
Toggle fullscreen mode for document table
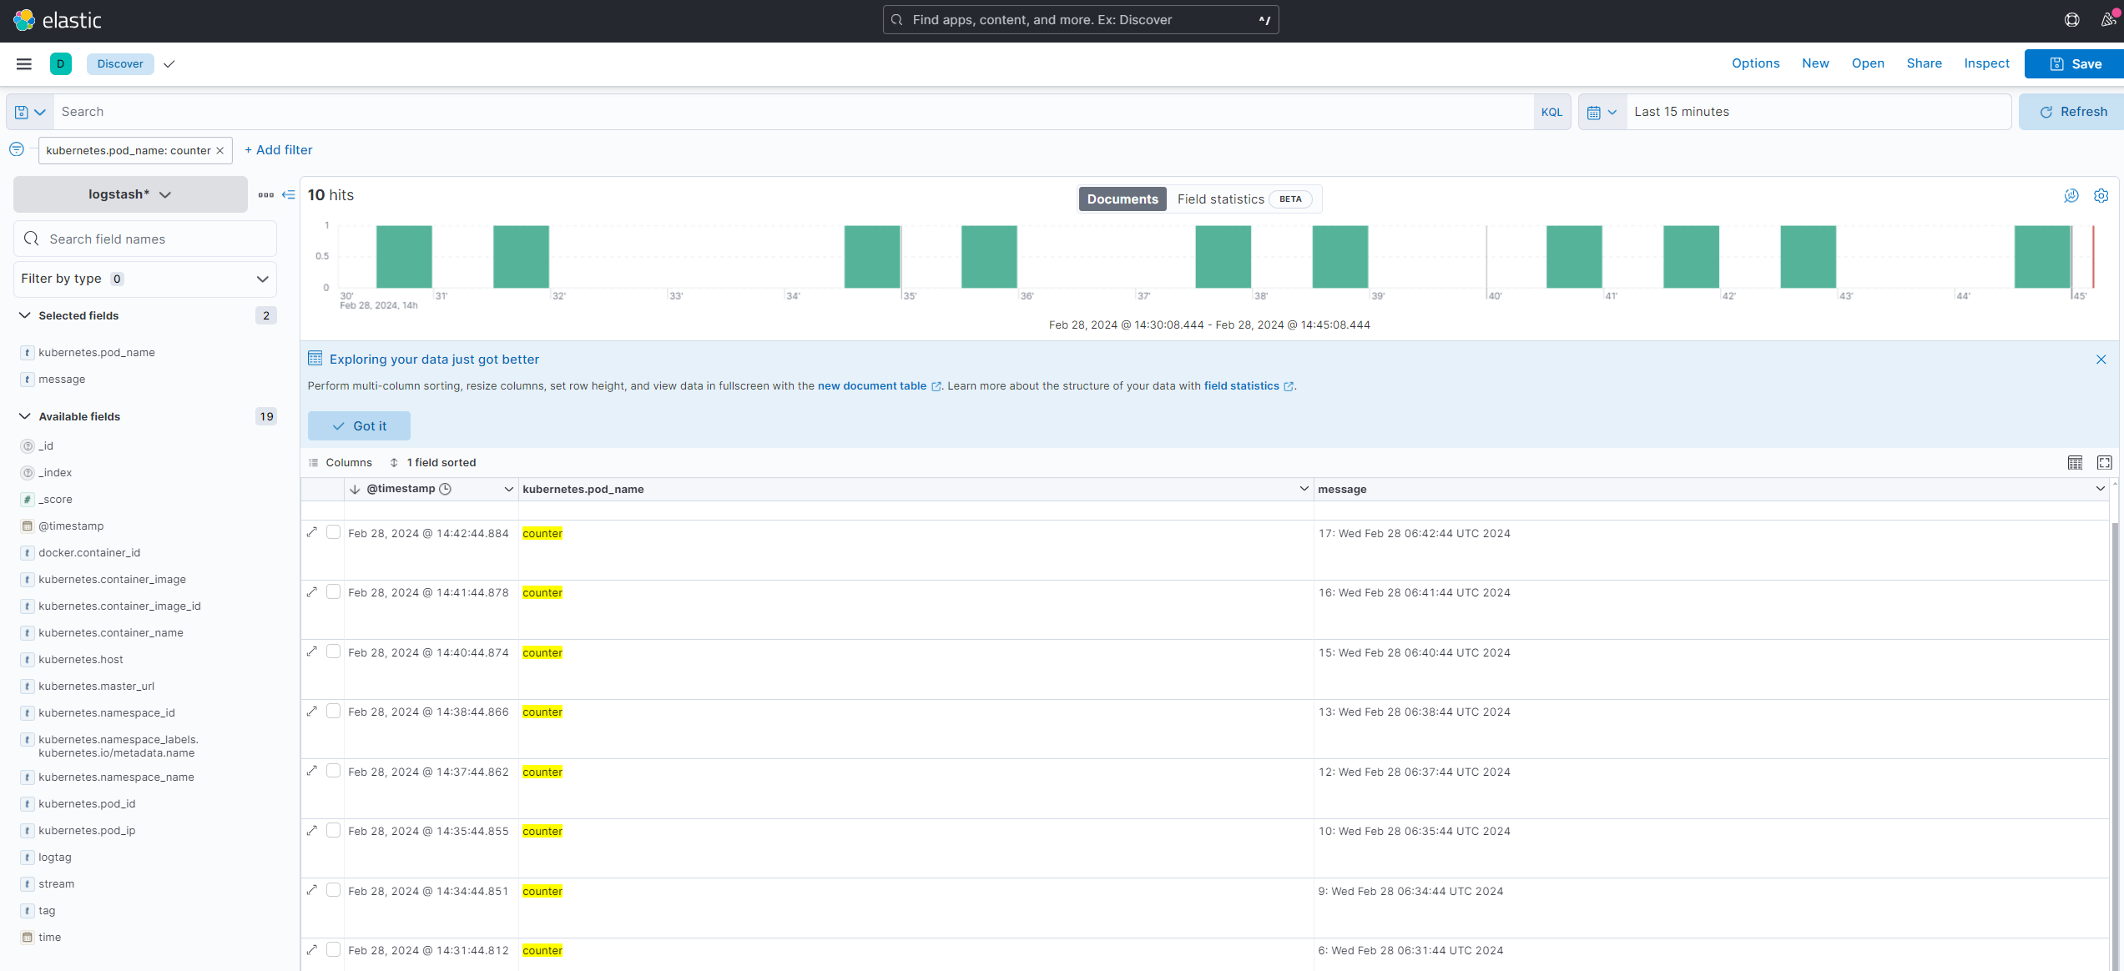pyautogui.click(x=2104, y=462)
